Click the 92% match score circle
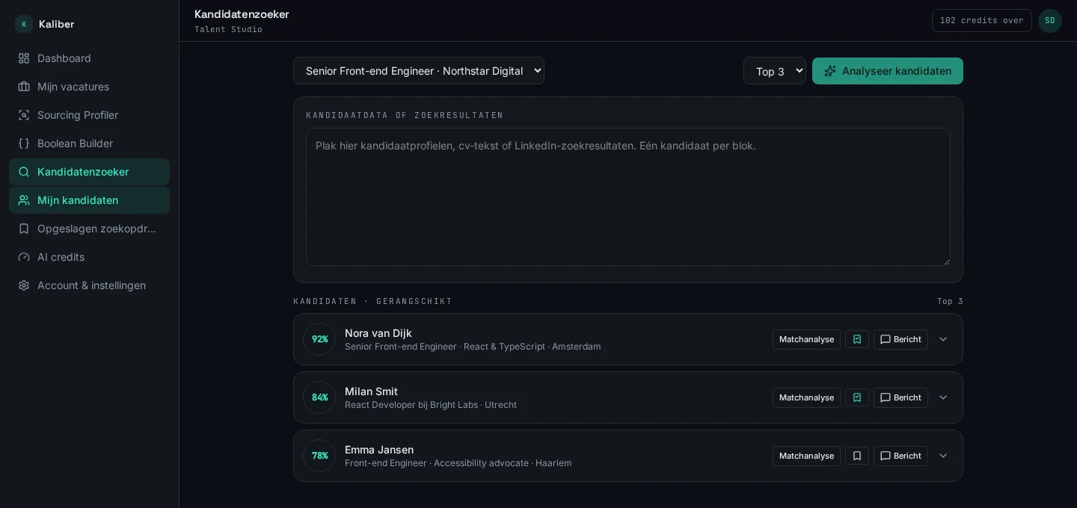 [319, 339]
